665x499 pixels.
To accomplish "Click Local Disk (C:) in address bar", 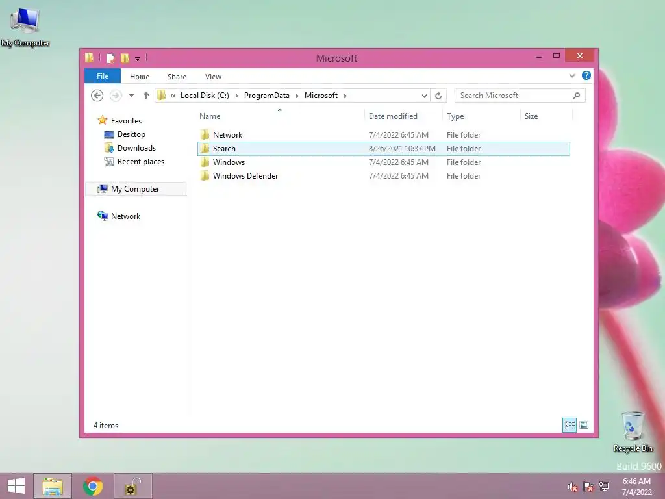I will 205,96.
